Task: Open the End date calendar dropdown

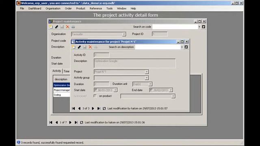Action: click(x=171, y=90)
